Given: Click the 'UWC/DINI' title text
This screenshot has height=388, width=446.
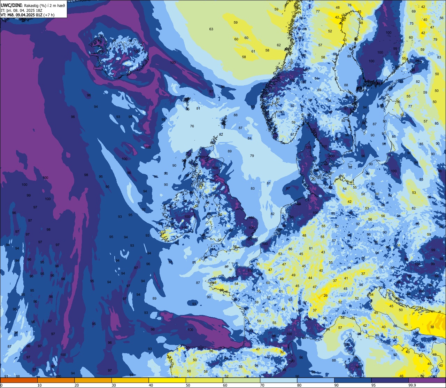Looking at the screenshot, I should (11, 5).
